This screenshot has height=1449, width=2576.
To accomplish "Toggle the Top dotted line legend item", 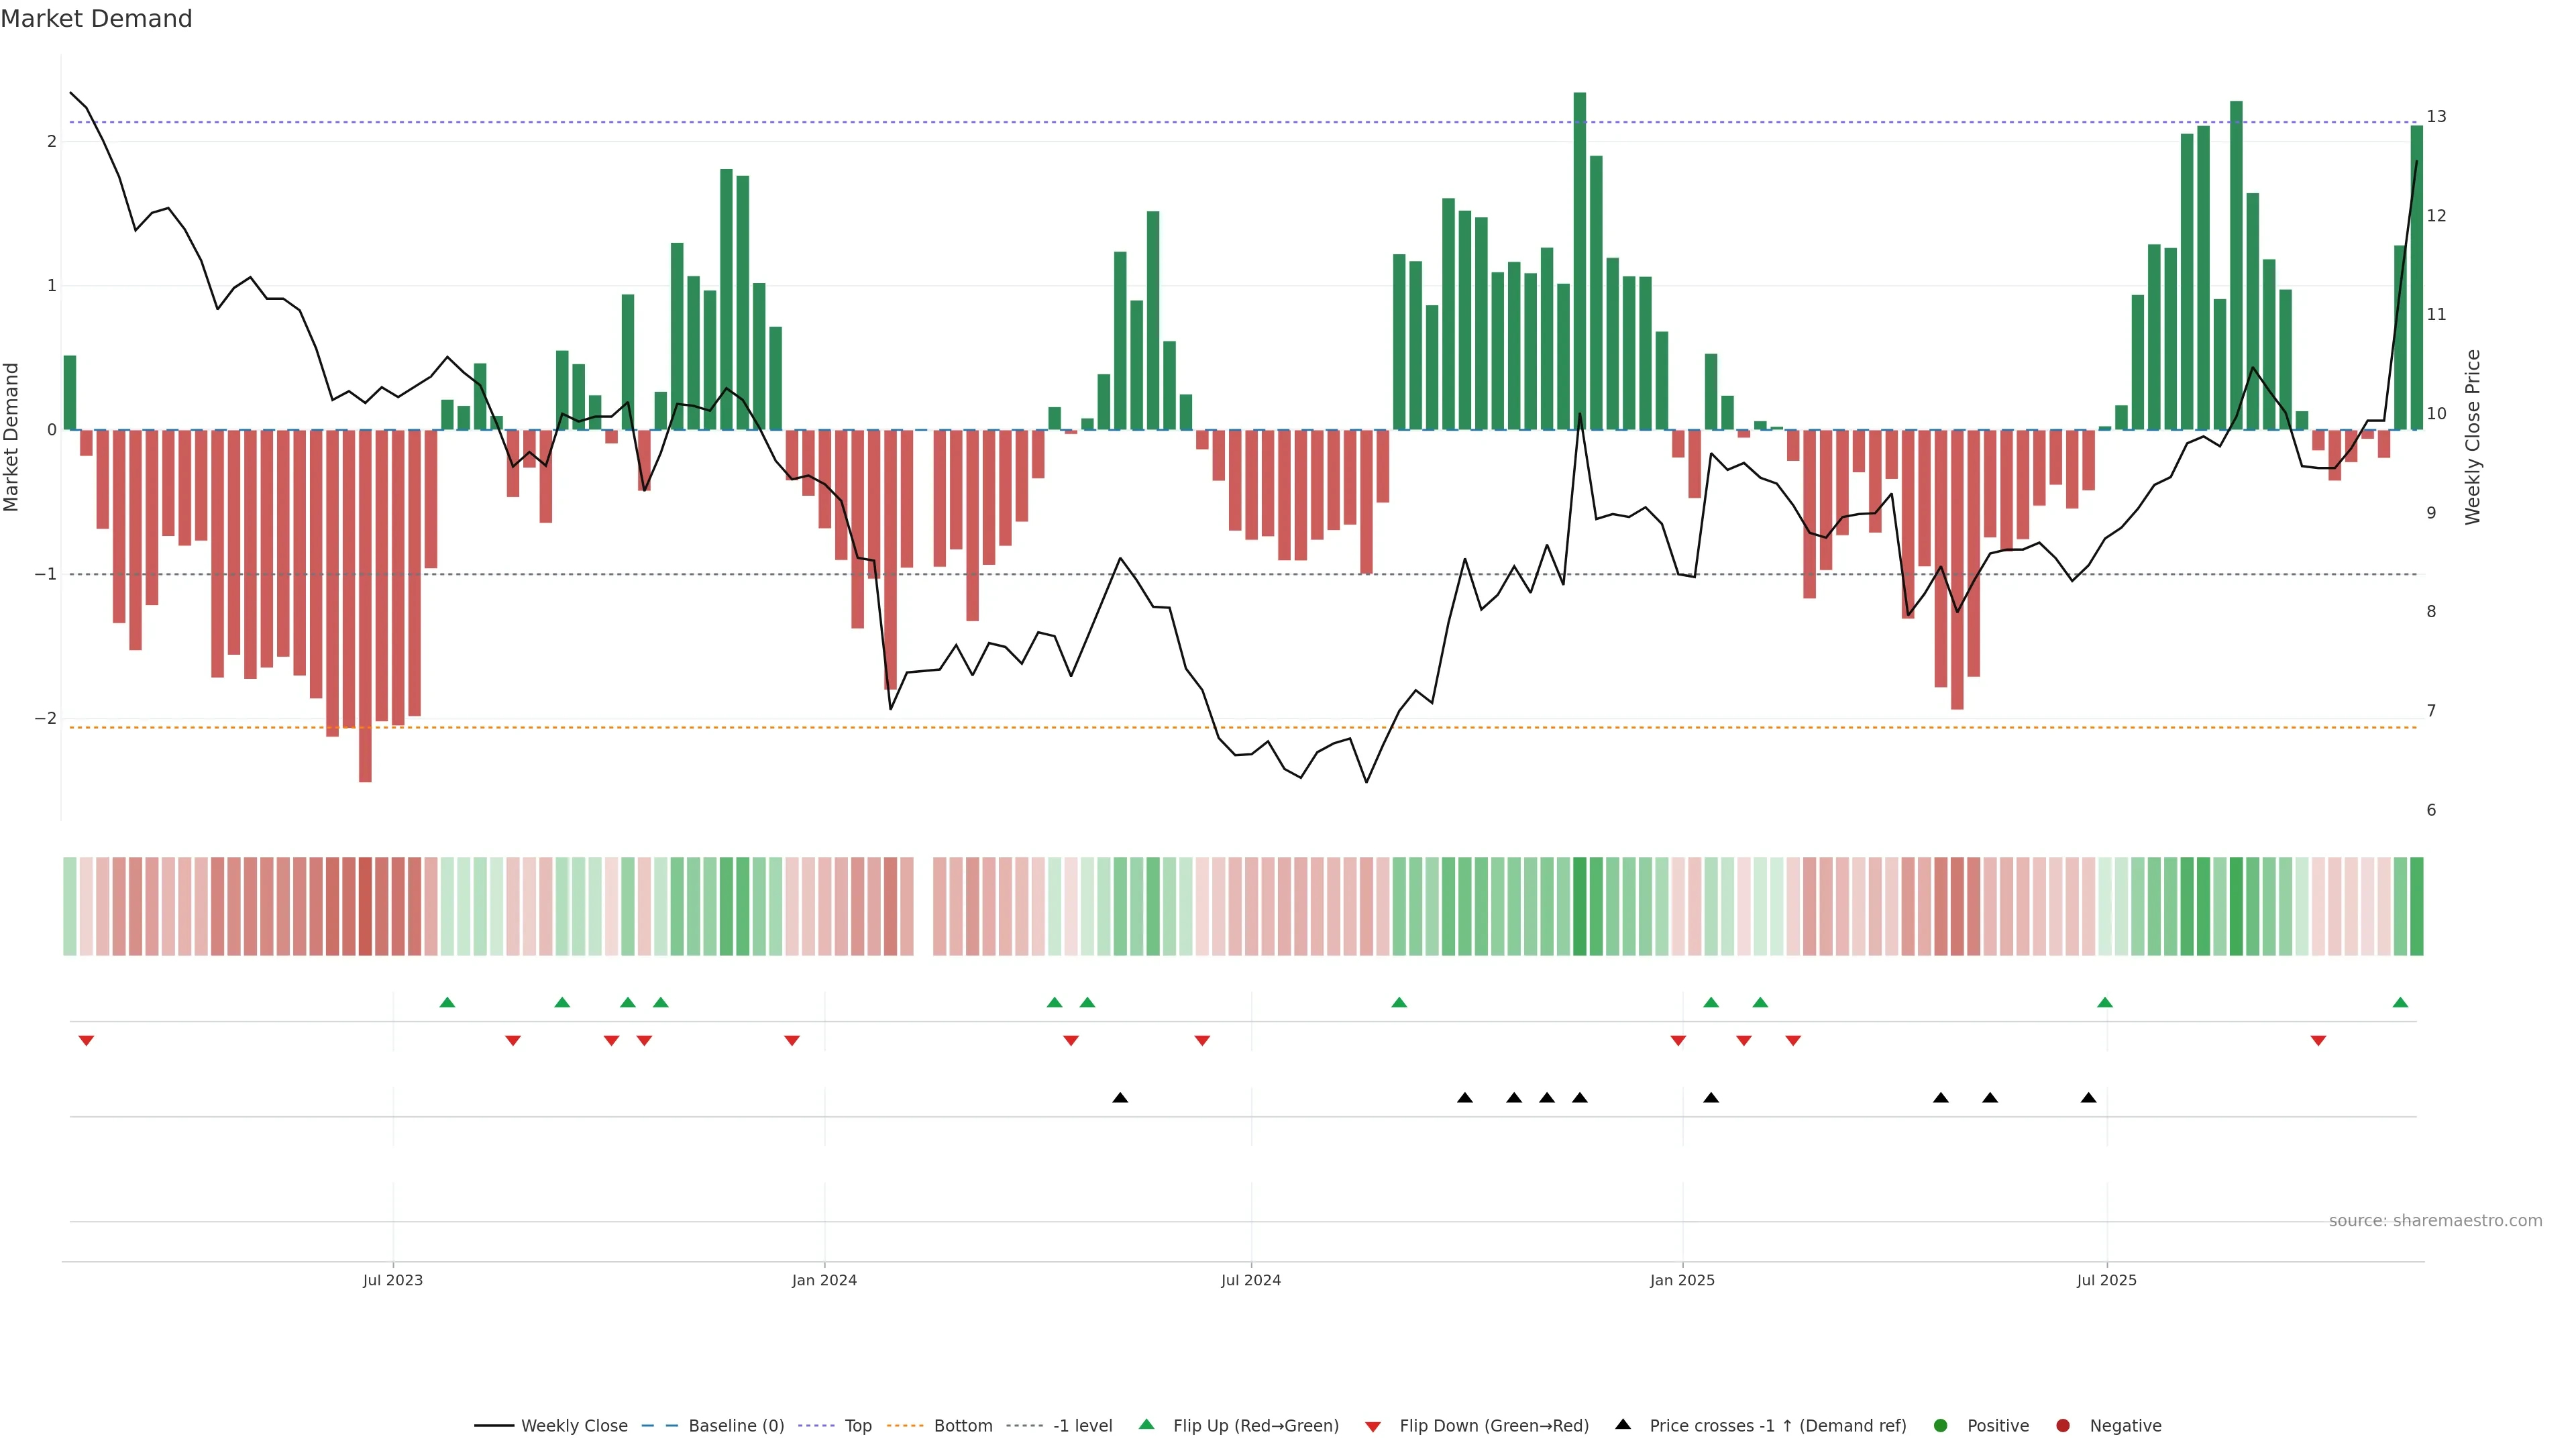I will click(857, 1426).
